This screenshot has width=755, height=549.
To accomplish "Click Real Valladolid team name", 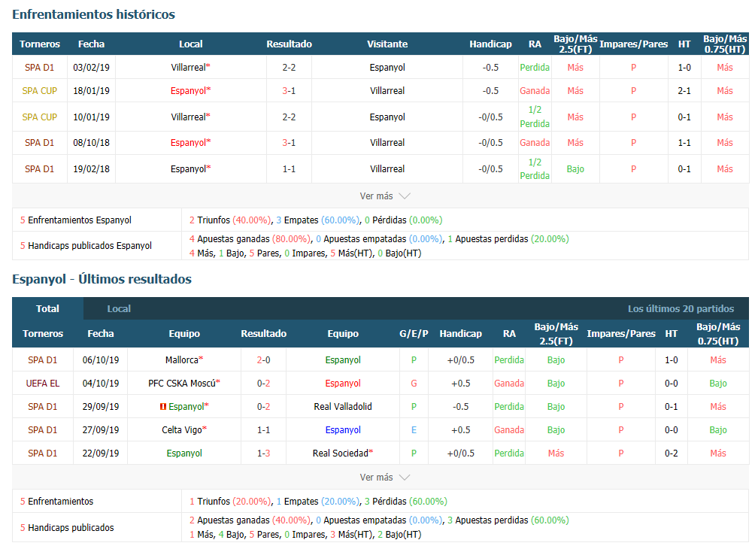I will (343, 406).
